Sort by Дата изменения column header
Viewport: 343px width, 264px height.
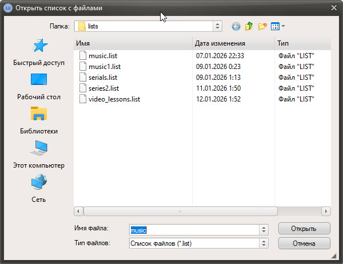pos(233,43)
